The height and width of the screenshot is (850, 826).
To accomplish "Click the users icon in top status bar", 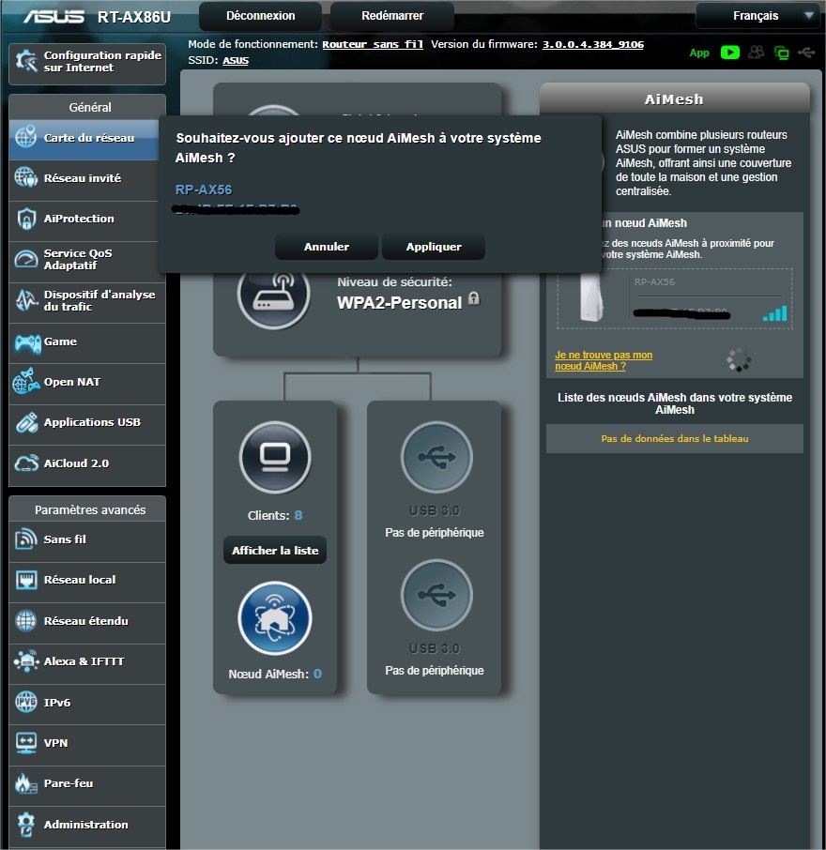I will [x=757, y=53].
